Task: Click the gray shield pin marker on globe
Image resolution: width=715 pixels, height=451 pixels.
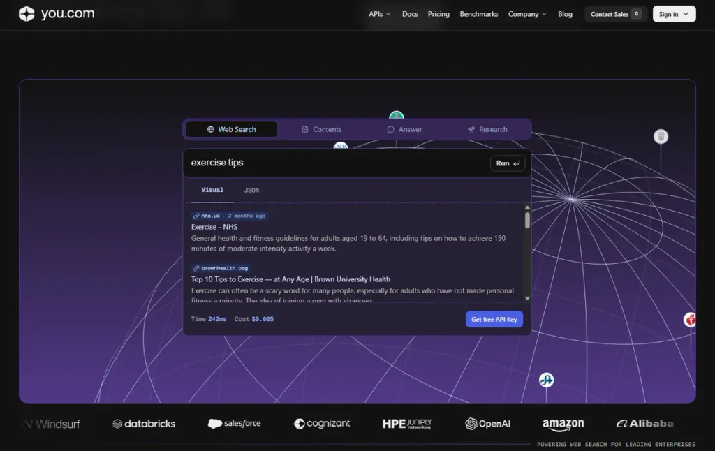Action: coord(661,136)
